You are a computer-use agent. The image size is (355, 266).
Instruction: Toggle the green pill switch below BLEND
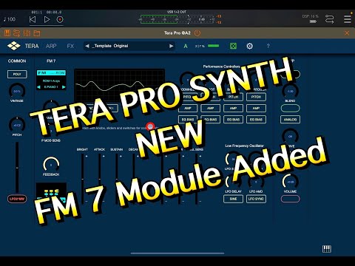tap(290, 108)
